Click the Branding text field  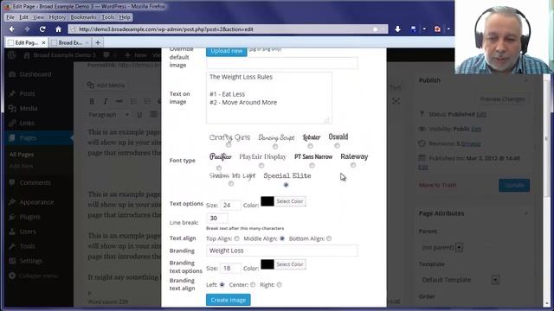282,251
